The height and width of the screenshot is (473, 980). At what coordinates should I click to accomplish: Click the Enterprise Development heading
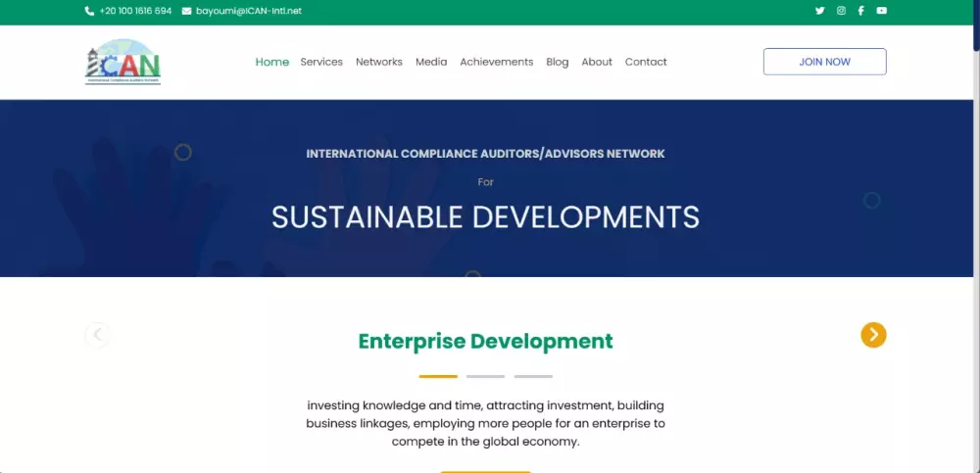pos(486,342)
